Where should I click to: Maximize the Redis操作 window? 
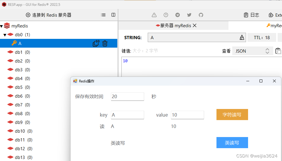(261, 81)
